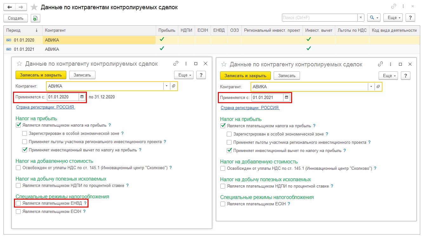
Task: Click the back navigation arrow
Action: click(x=9, y=7)
